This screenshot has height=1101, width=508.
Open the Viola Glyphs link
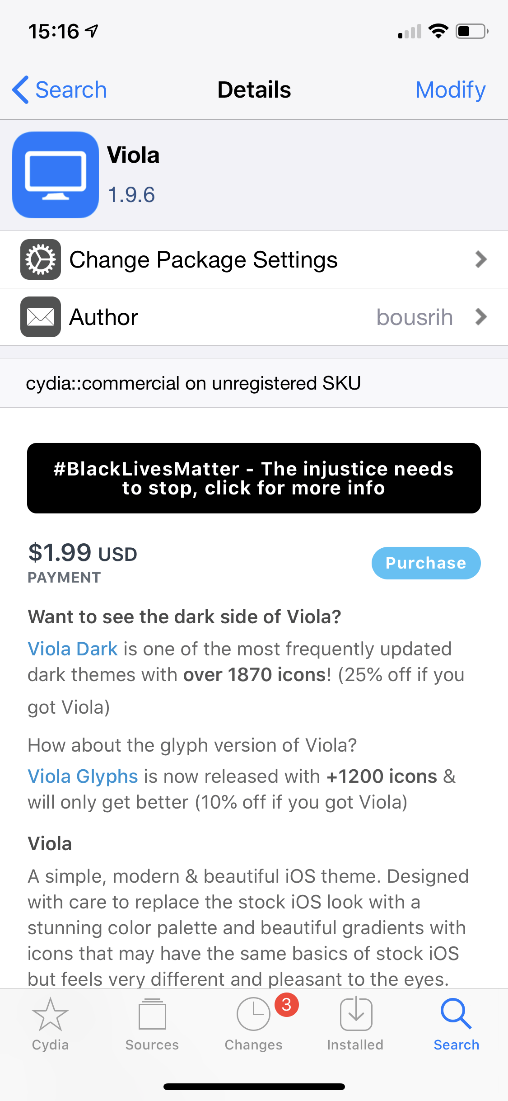83,776
